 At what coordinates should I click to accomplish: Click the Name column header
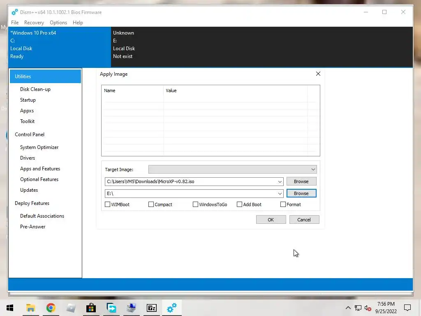click(132, 91)
